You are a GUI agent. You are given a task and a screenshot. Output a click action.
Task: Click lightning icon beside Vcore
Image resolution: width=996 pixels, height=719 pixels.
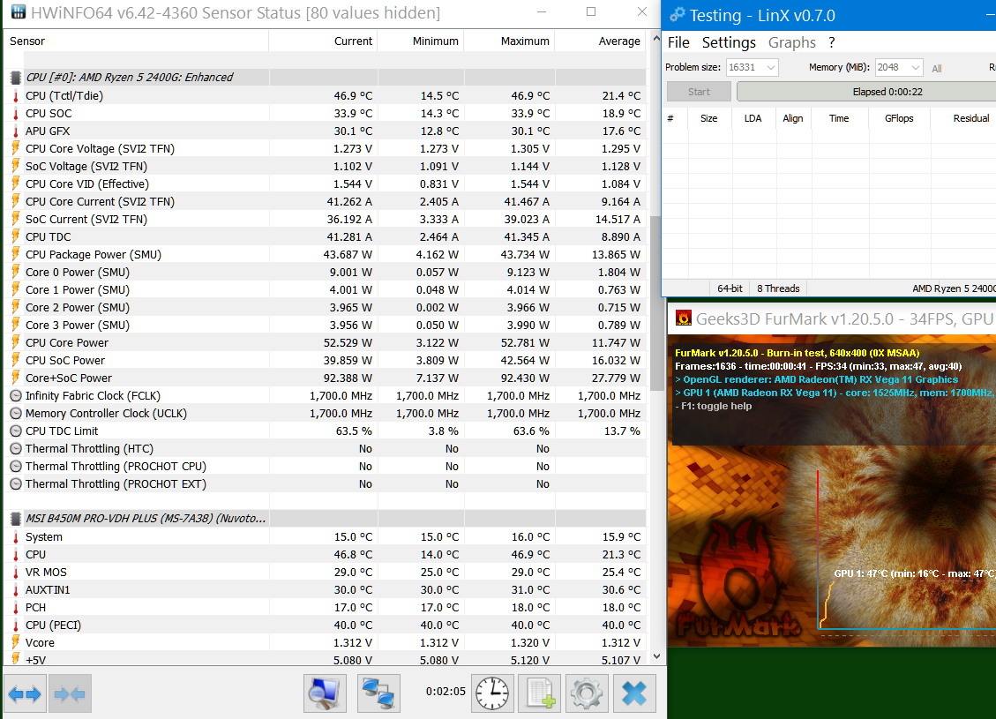point(16,643)
